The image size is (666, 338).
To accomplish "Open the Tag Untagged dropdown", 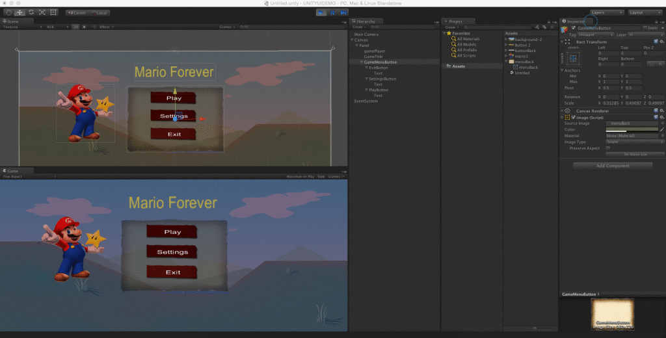I will (x=594, y=34).
